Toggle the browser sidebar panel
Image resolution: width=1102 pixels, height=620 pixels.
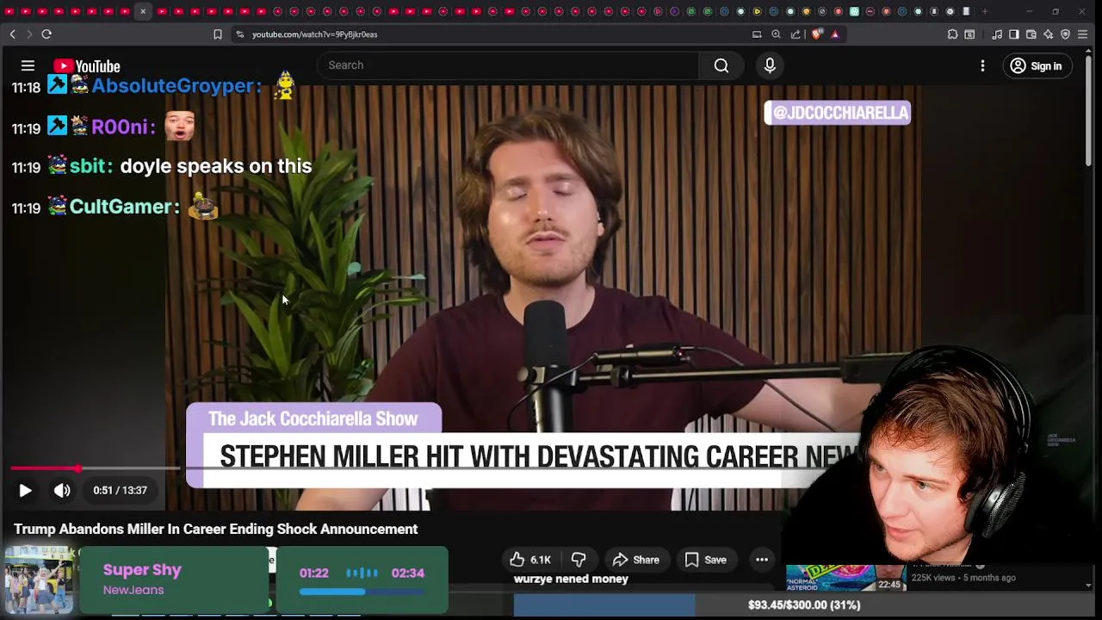point(1014,34)
